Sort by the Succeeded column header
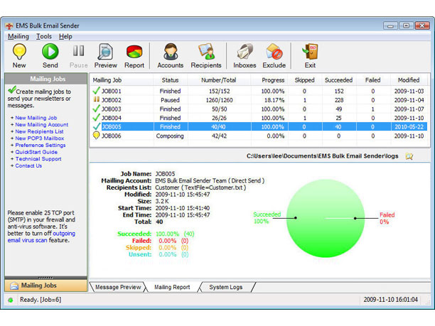435x326 pixels. click(339, 80)
